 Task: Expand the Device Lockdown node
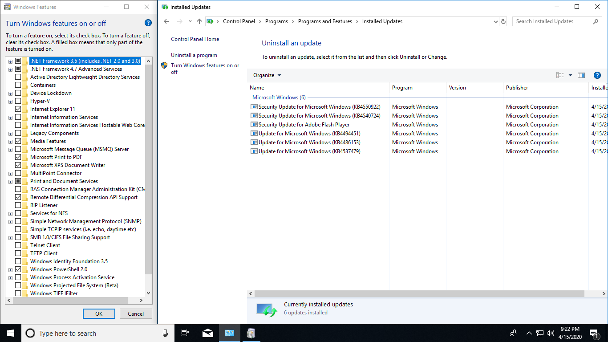(x=10, y=94)
